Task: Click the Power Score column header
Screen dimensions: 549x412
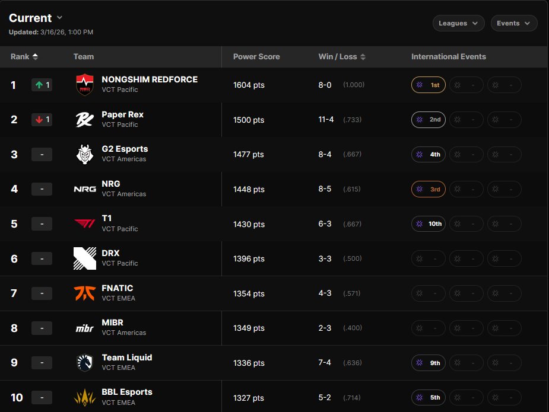Action: (256, 57)
